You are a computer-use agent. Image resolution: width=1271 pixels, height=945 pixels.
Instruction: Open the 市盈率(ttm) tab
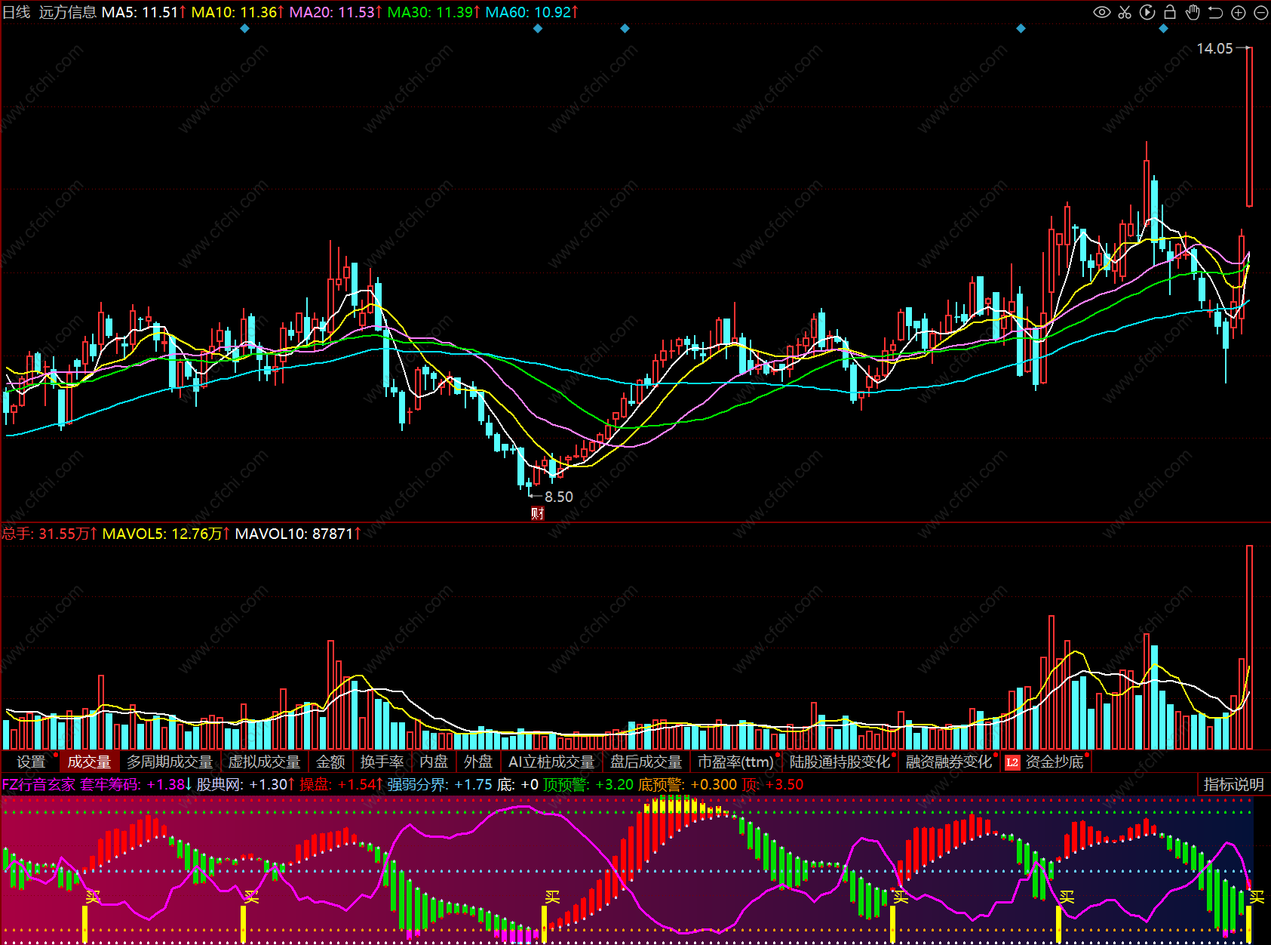[x=735, y=762]
